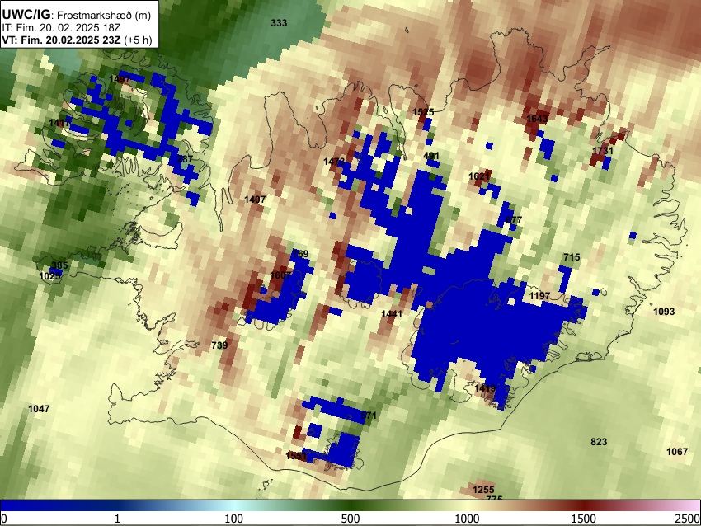Viewport: 701px width, 526px height.
Task: Click the map value 333
Action: click(x=279, y=23)
